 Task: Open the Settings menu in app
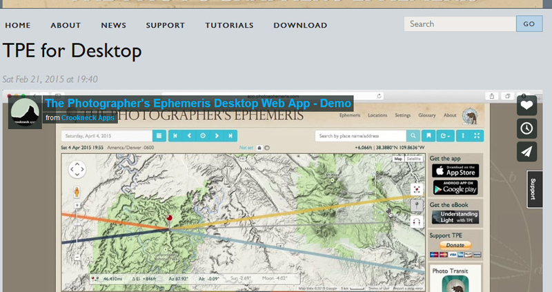[403, 115]
